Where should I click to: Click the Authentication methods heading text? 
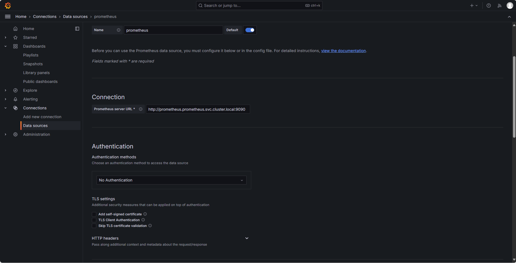coord(114,157)
